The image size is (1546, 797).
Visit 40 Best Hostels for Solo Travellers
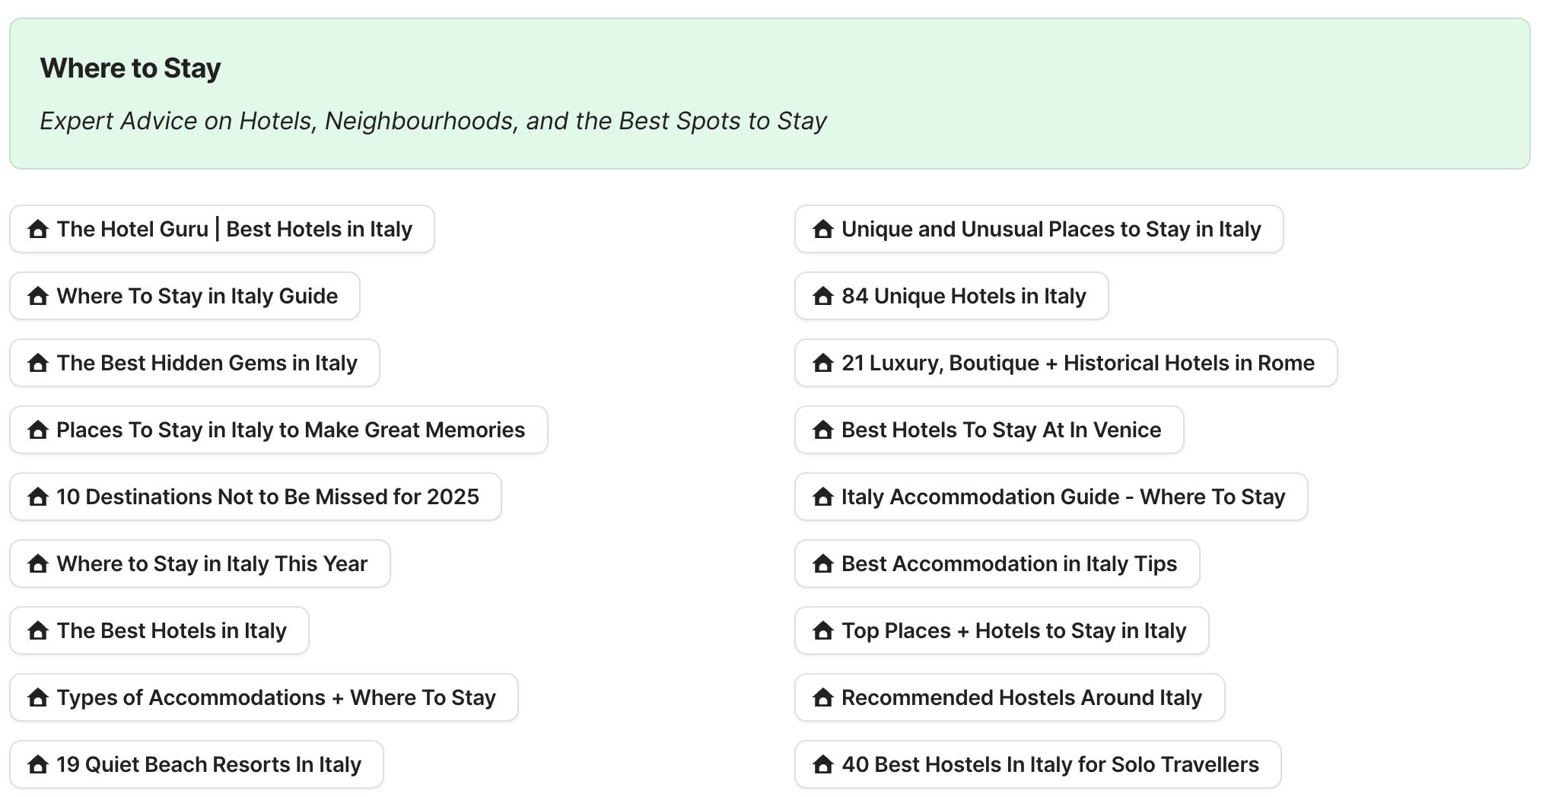(x=1050, y=764)
